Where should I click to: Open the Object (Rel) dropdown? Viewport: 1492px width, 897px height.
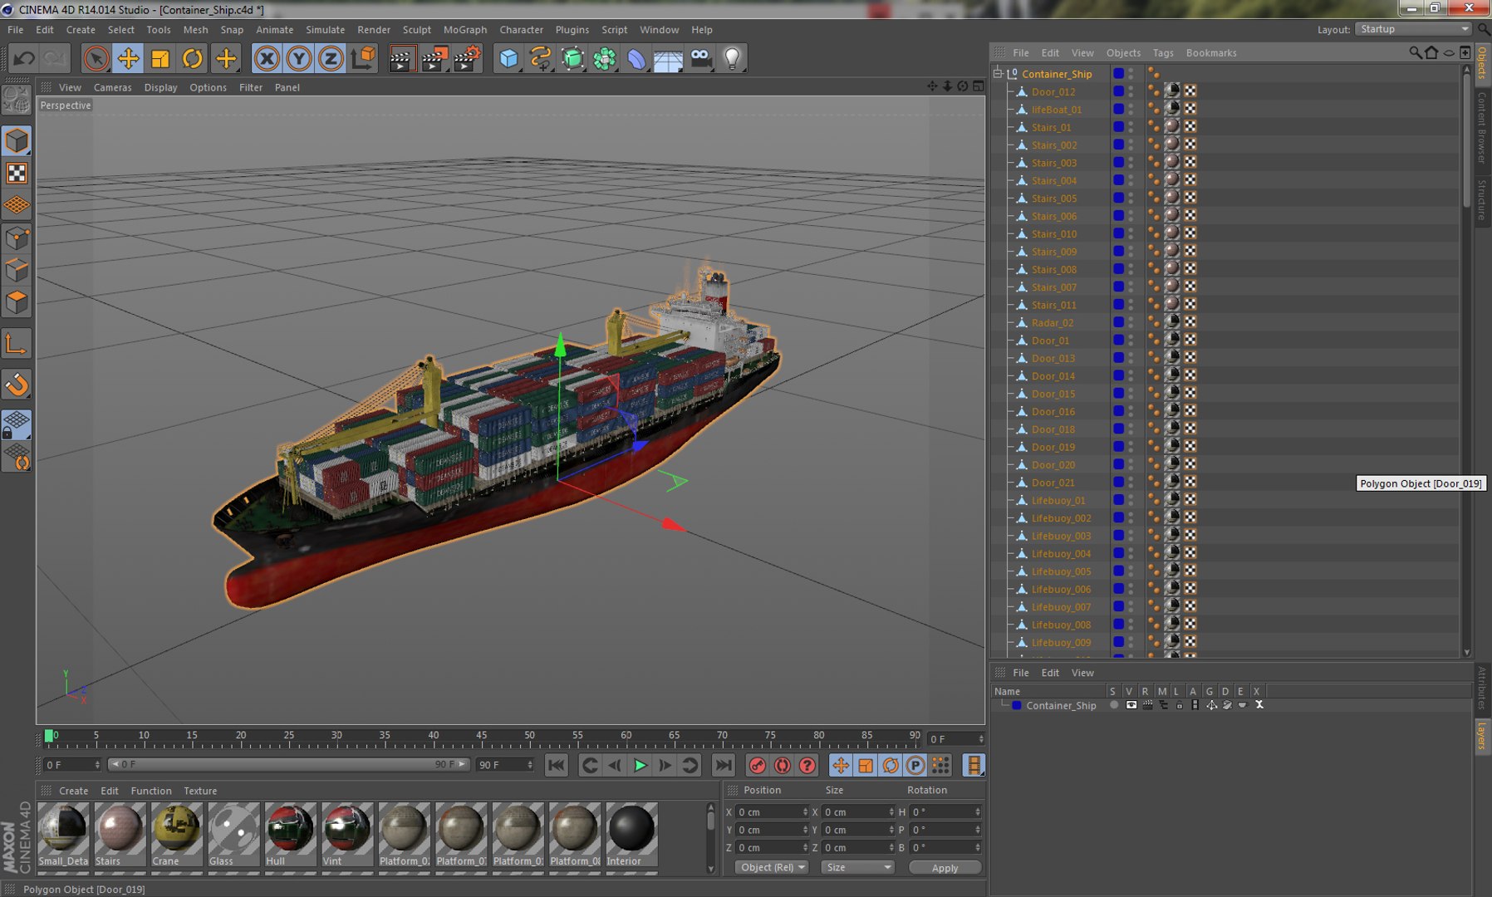pyautogui.click(x=772, y=867)
